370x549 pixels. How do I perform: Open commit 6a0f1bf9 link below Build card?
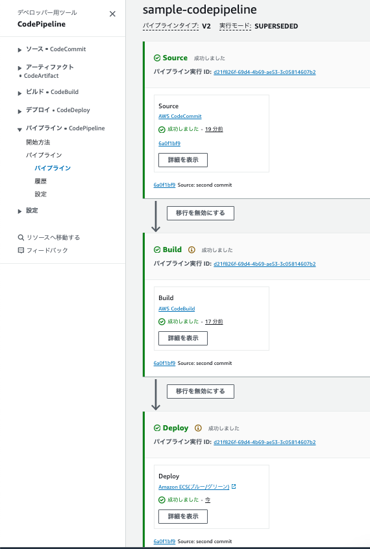tap(164, 363)
